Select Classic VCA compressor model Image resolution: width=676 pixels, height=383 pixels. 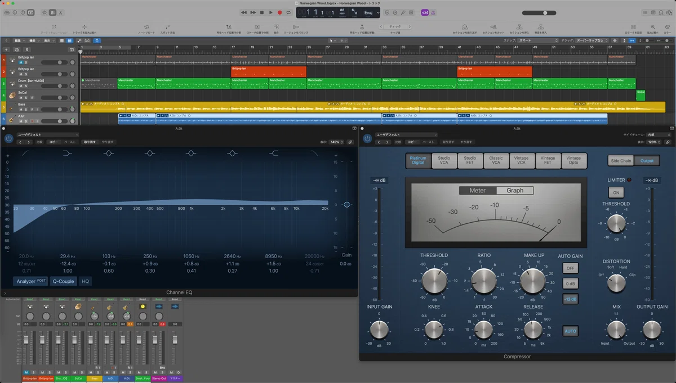click(496, 161)
